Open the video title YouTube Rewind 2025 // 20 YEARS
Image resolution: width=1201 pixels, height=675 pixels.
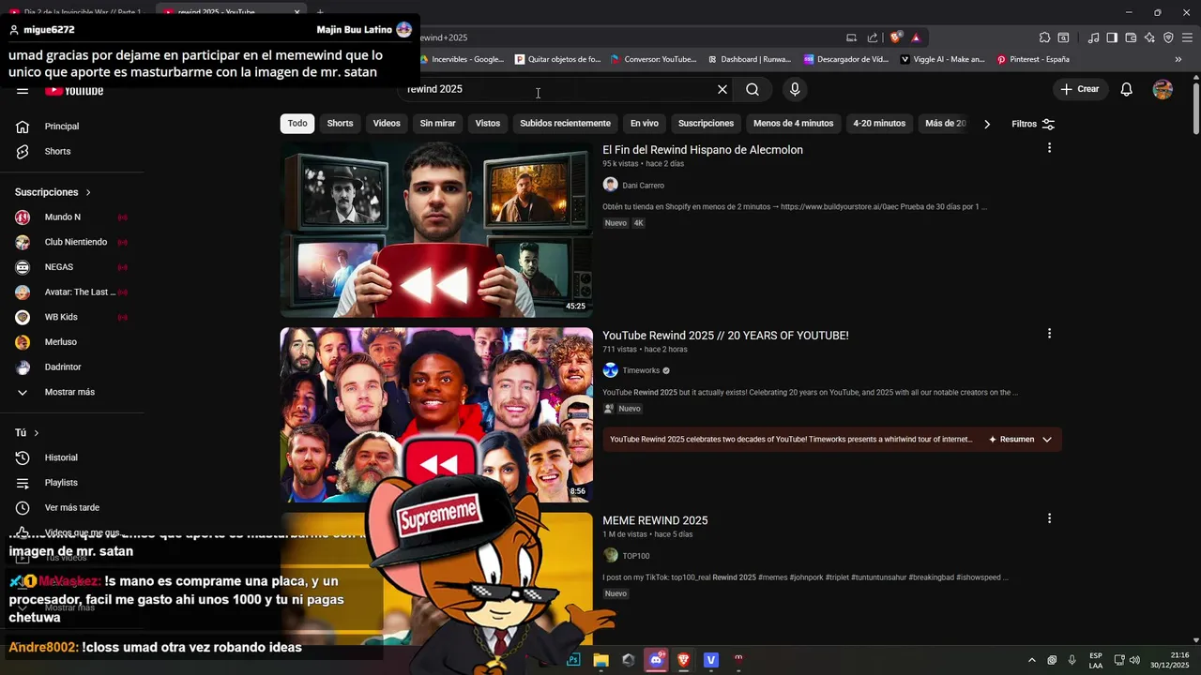(x=725, y=336)
